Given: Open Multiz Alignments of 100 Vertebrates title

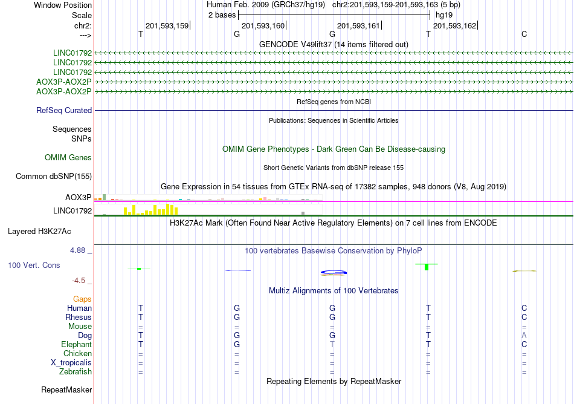Looking at the screenshot, I should [334, 291].
